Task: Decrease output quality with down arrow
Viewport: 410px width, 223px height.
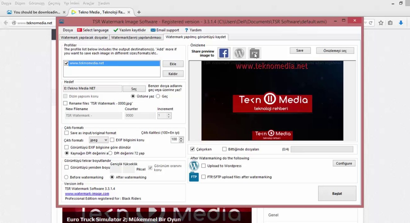Action: 181,141
